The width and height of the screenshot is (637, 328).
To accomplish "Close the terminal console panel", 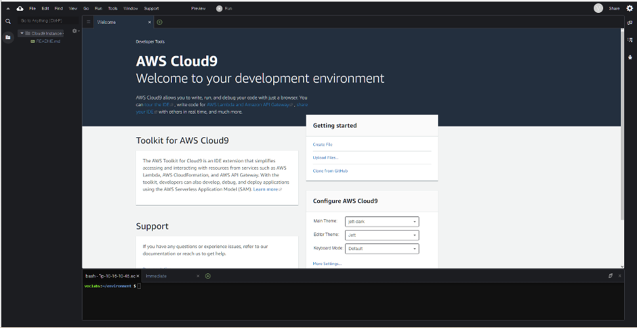I will (619, 276).
